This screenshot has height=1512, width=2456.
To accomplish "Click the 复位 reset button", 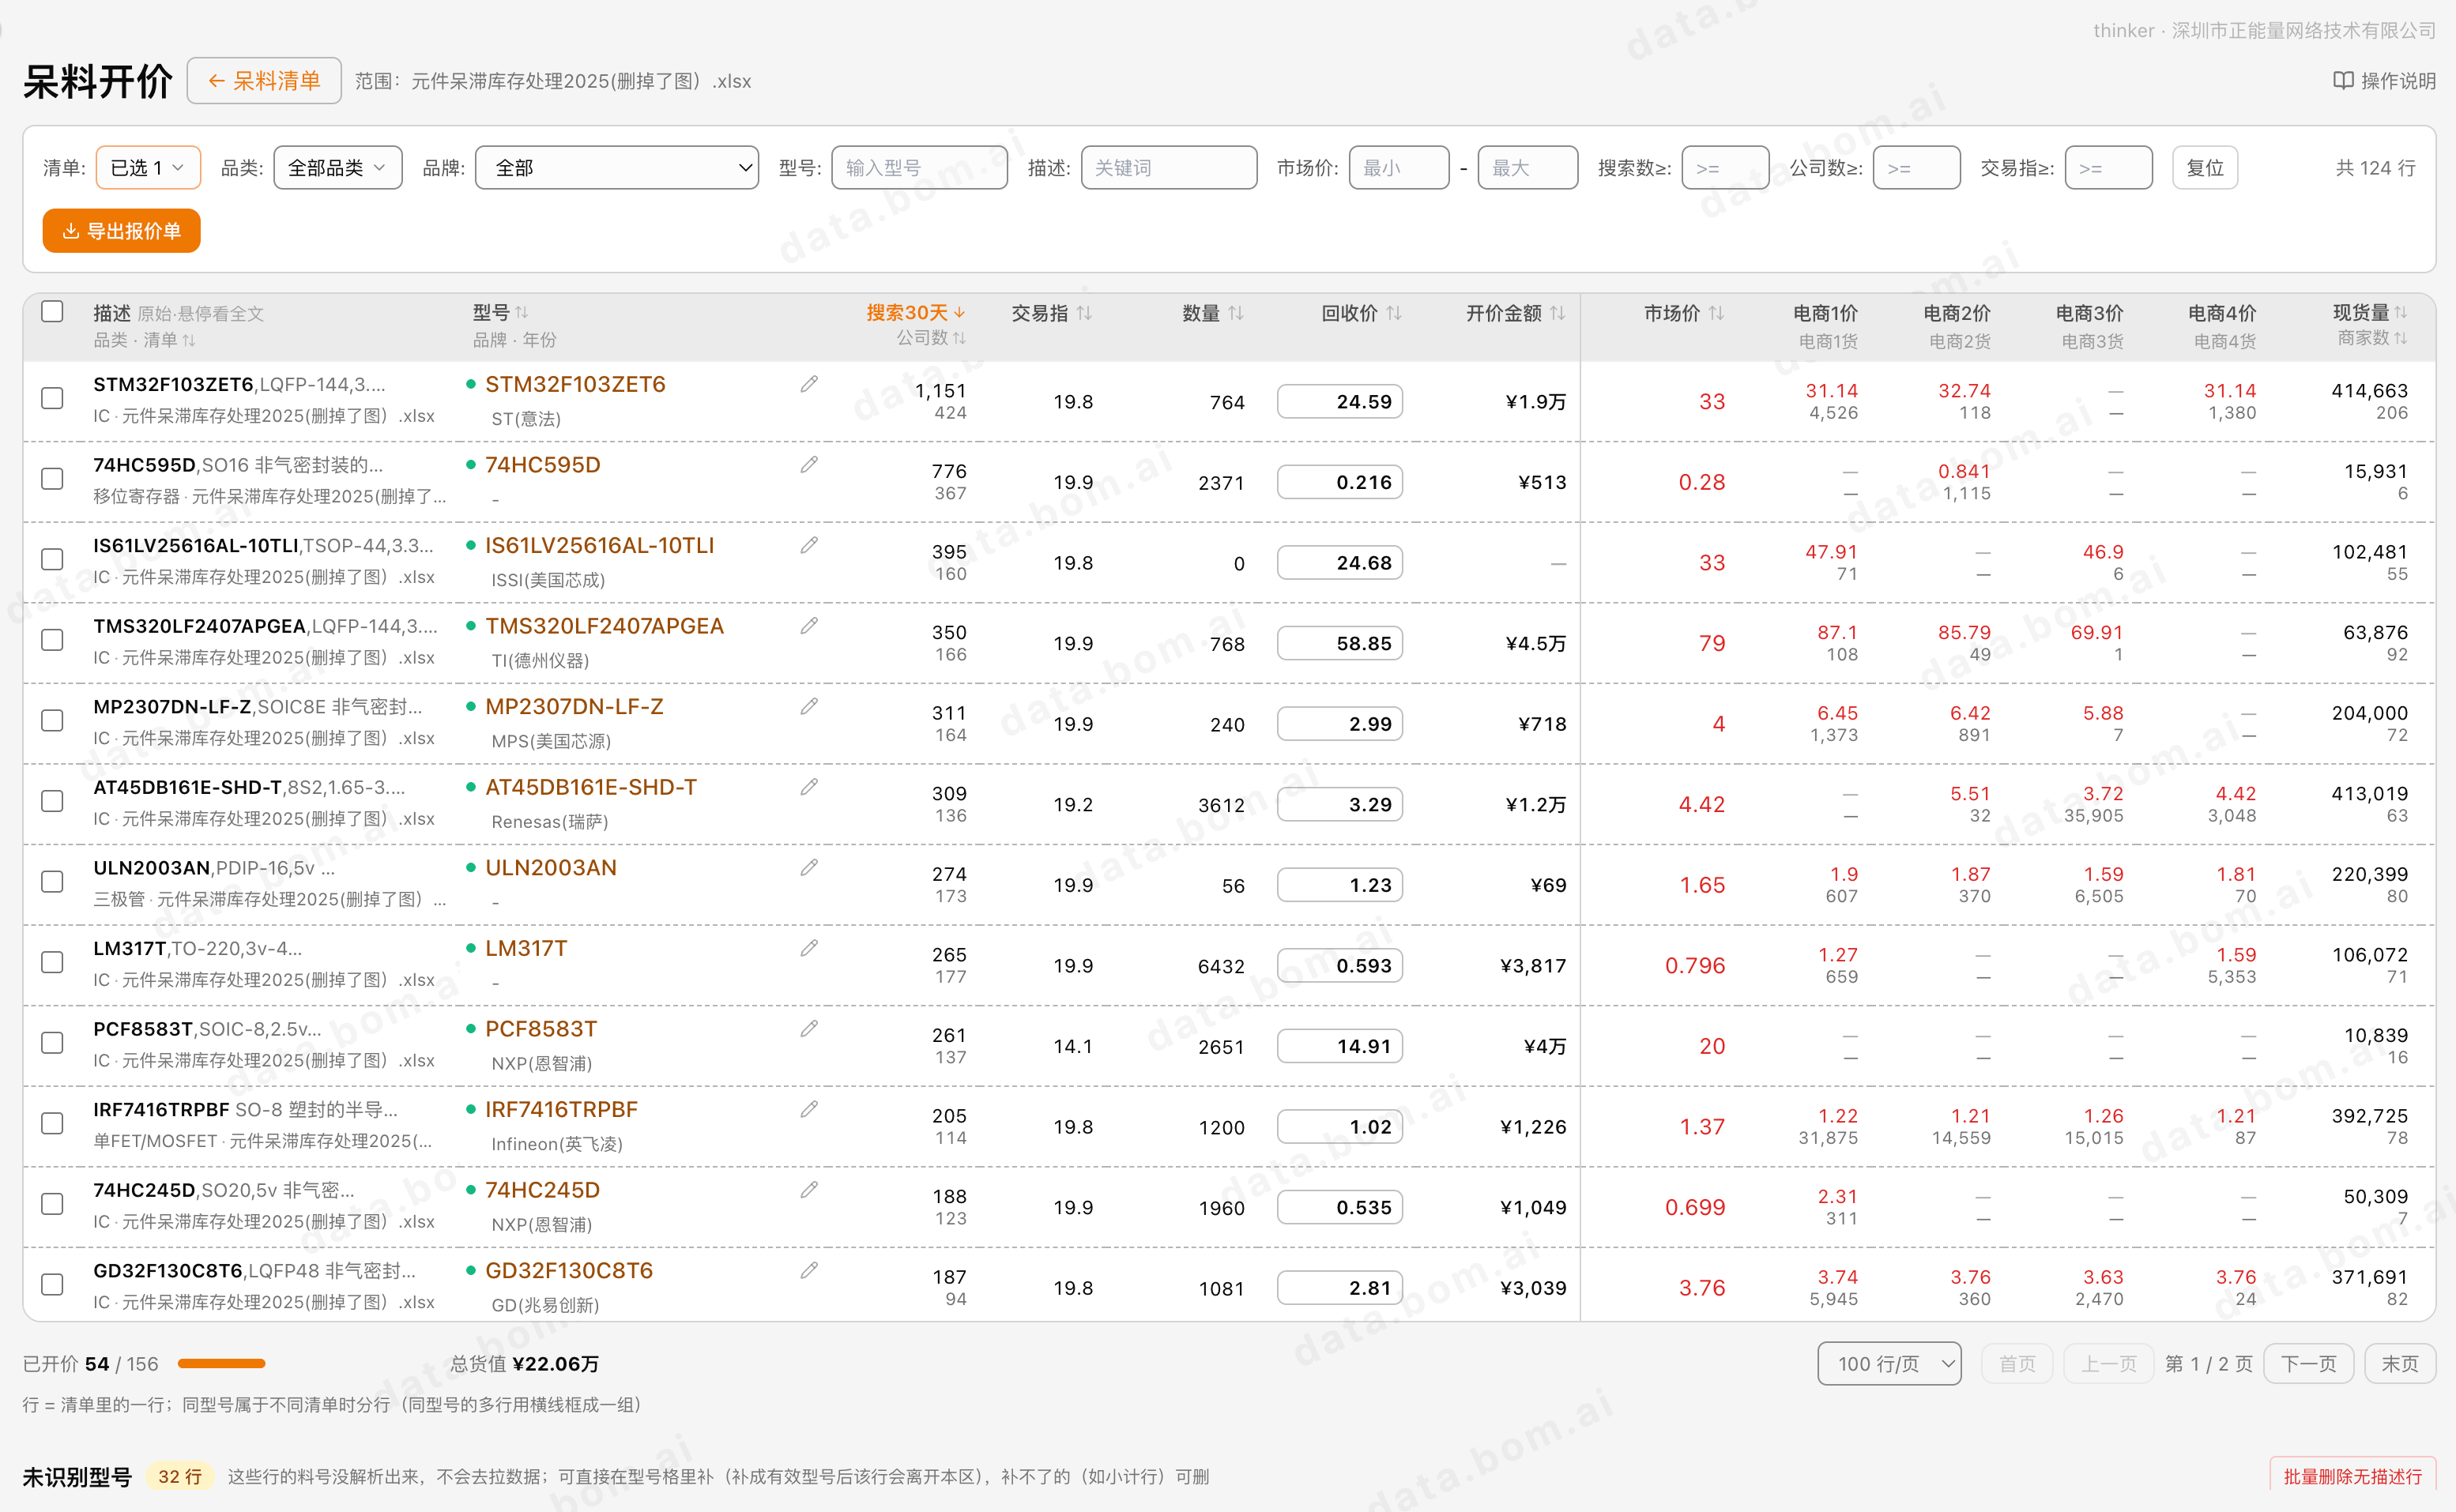I will click(x=2204, y=168).
